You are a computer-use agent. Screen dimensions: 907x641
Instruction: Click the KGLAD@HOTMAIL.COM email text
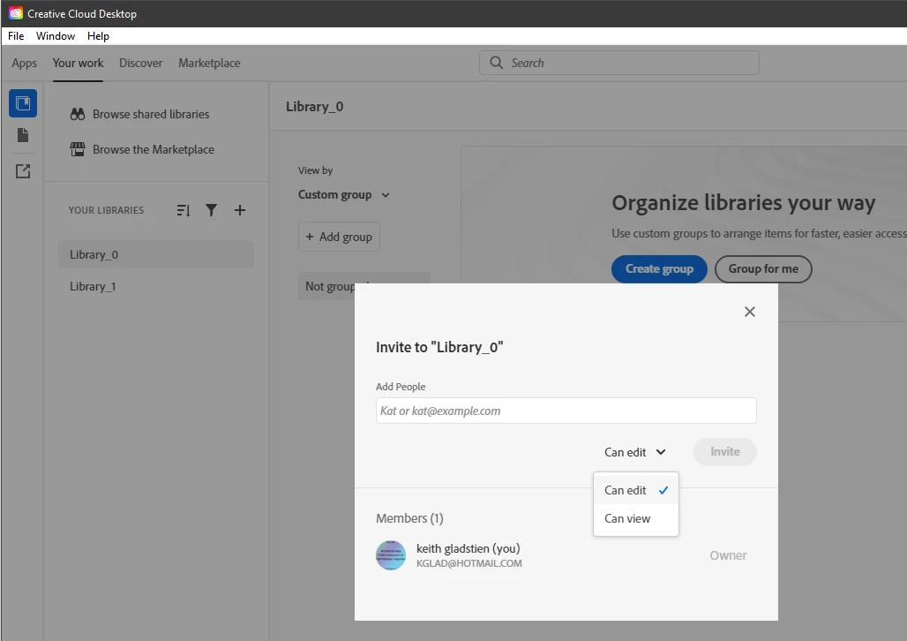click(469, 563)
